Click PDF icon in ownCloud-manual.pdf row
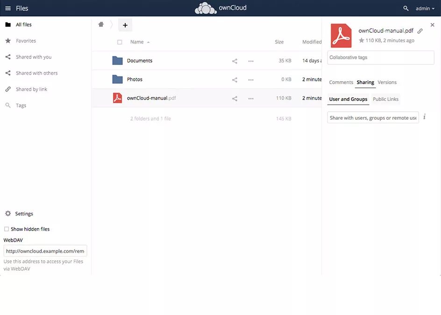 (x=117, y=98)
